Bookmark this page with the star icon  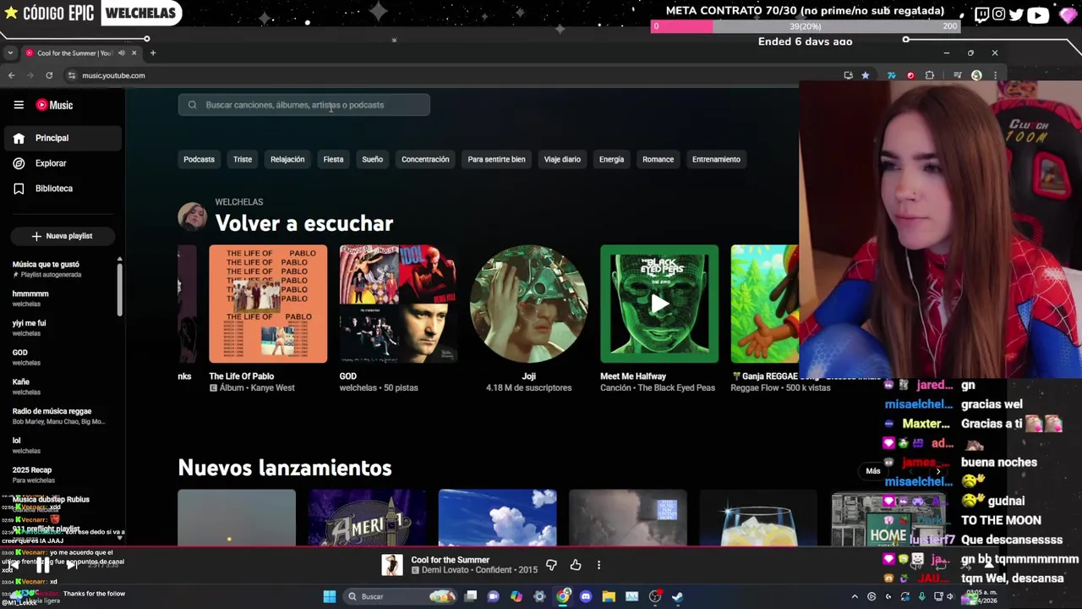pyautogui.click(x=865, y=75)
